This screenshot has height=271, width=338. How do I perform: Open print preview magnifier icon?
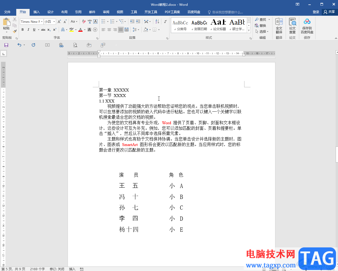(x=75, y=45)
